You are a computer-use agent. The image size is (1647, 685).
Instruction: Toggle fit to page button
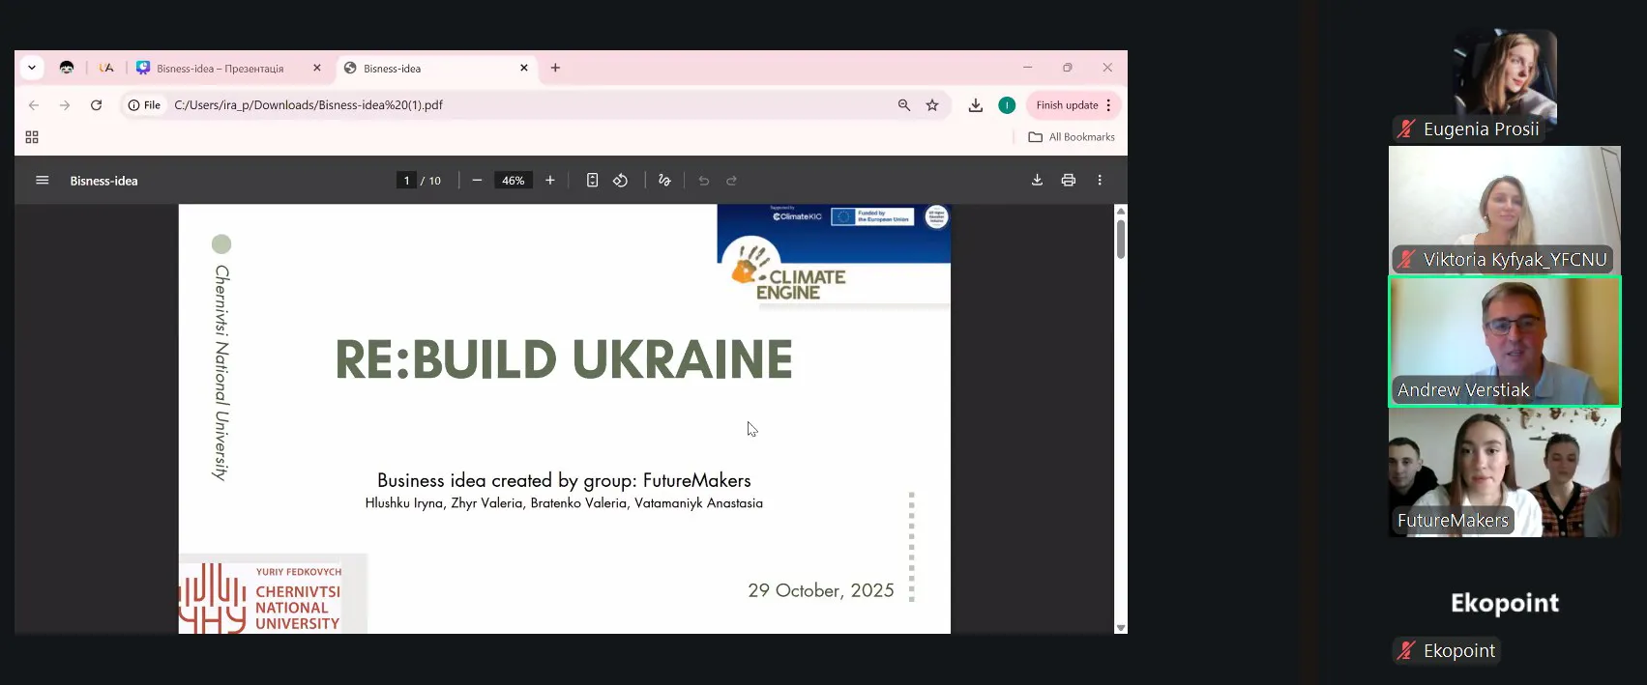tap(592, 181)
